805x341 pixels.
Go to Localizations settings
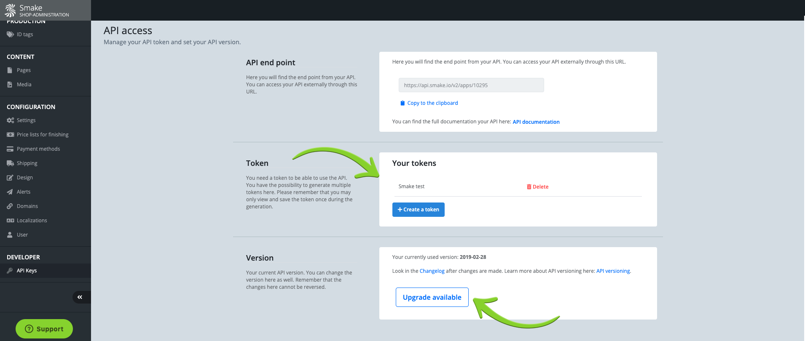[x=32, y=221]
